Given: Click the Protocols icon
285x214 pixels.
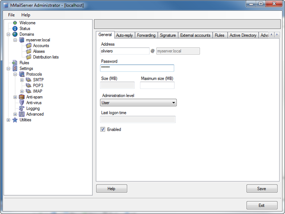Looking at the screenshot, I should [x=22, y=74].
